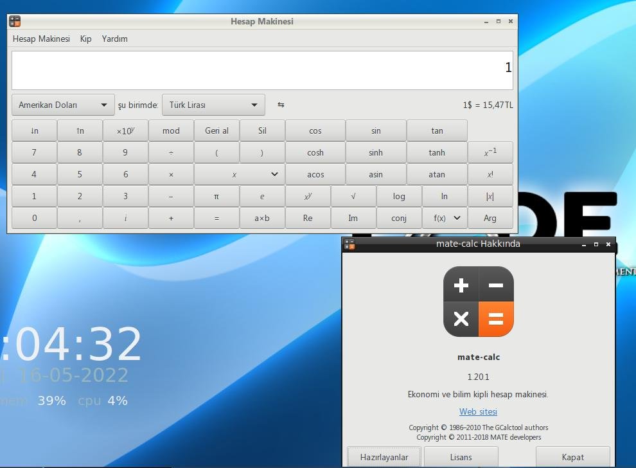The height and width of the screenshot is (468, 636).
Task: Click the subtraction − button
Action: point(171,197)
